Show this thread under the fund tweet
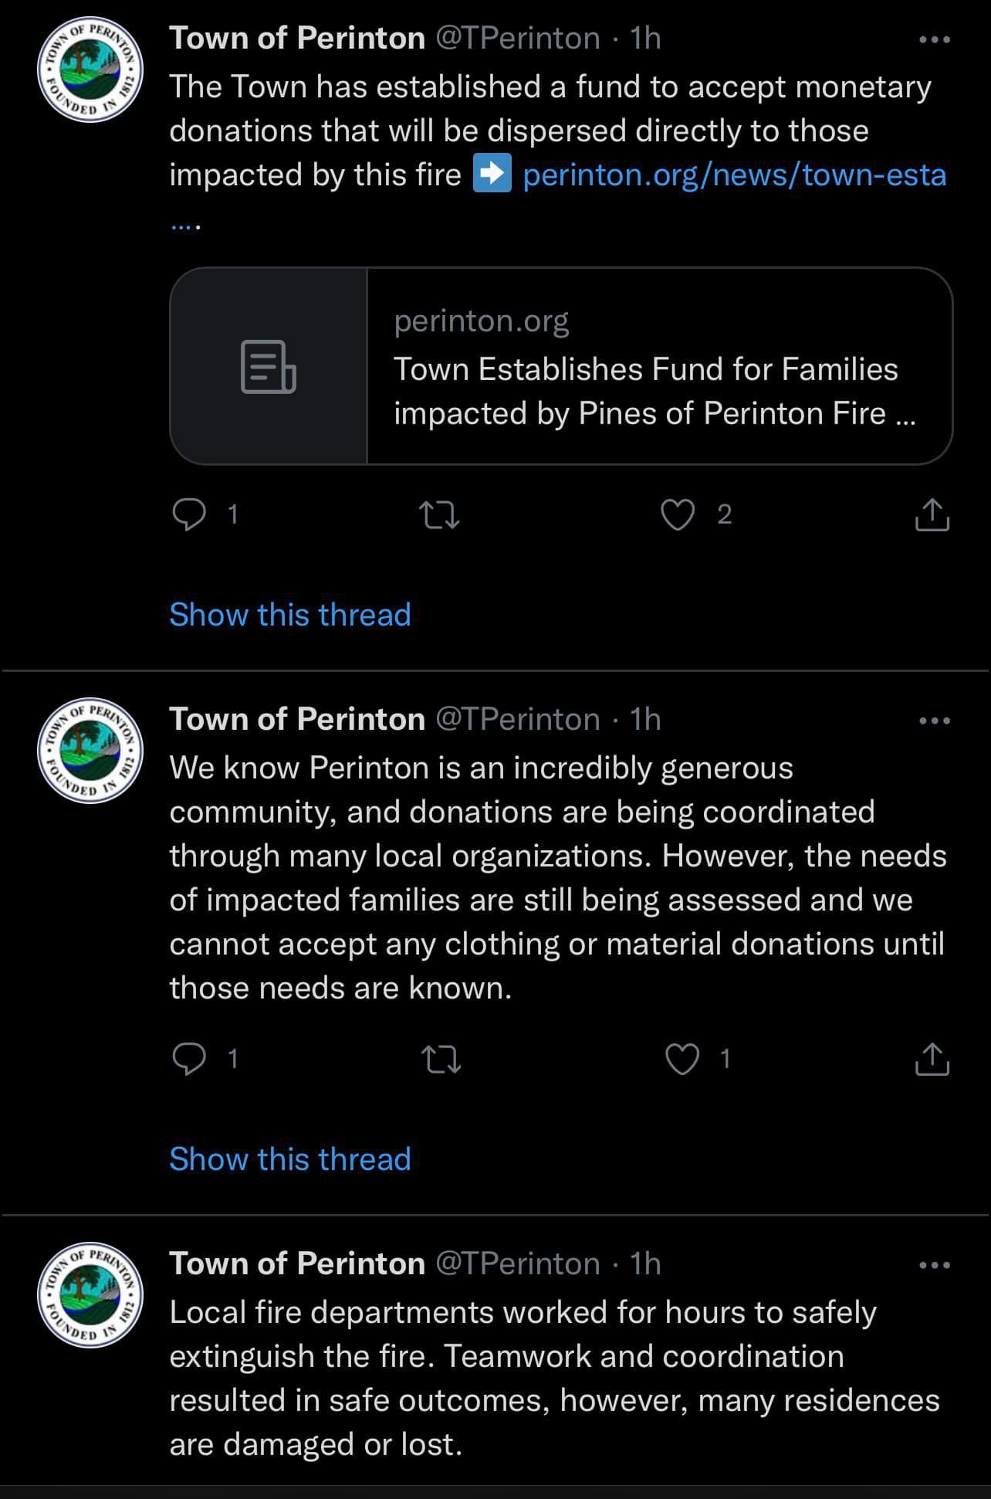The height and width of the screenshot is (1499, 991). point(290,615)
